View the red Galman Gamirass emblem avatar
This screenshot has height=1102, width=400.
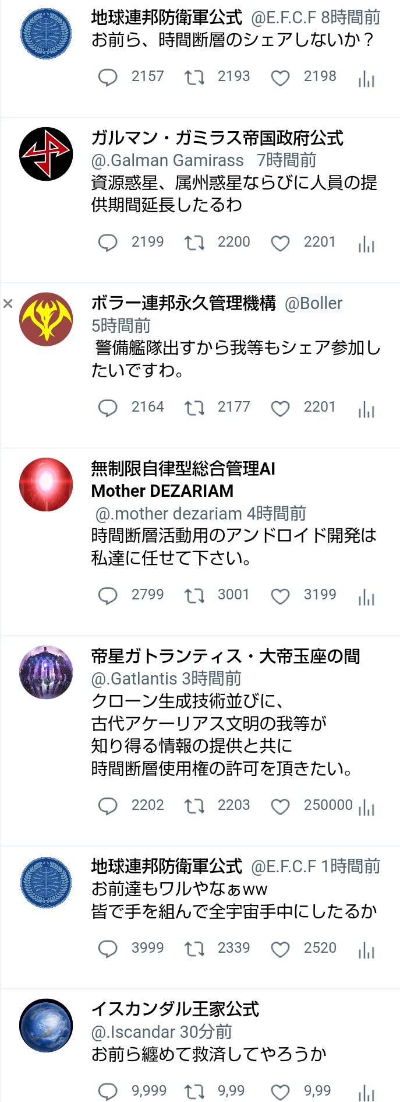(46, 154)
